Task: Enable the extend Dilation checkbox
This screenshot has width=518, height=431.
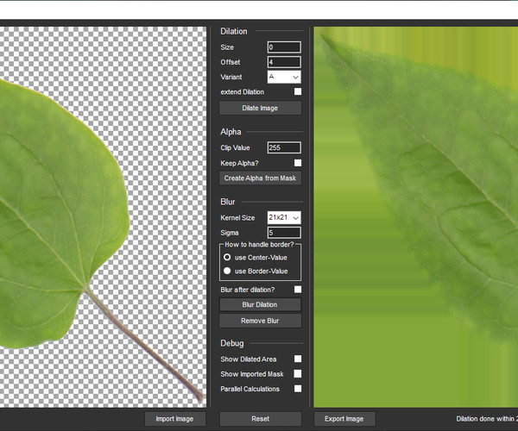Action: point(298,91)
